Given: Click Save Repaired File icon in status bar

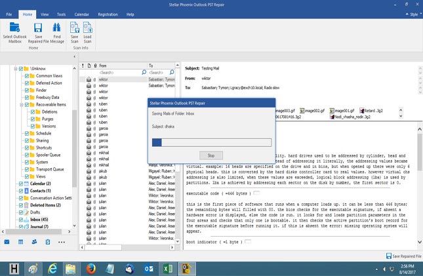Looking at the screenshot, I should coord(389,256).
